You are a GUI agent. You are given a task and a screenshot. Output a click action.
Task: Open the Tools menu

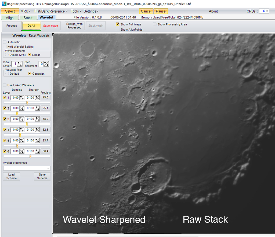click(75, 11)
